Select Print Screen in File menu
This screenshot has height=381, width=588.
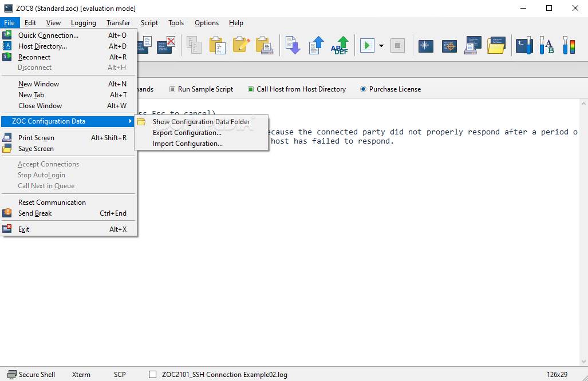coord(68,138)
